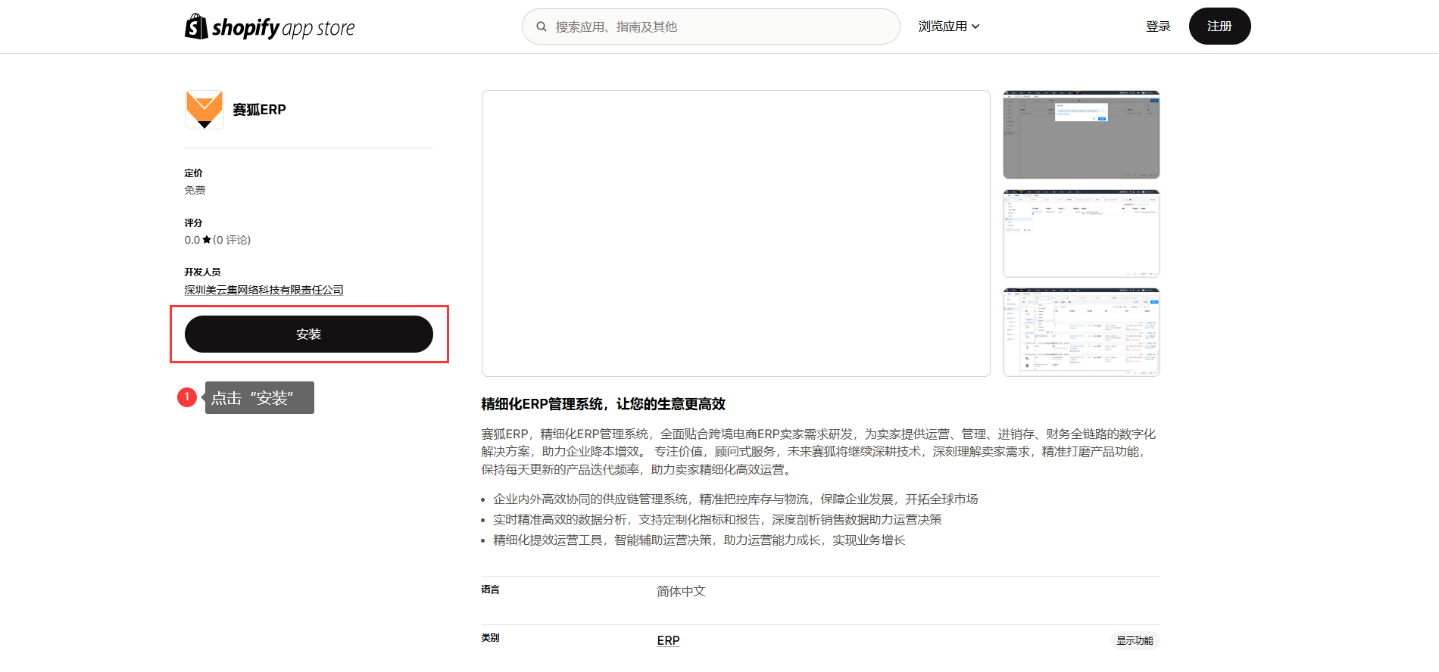Click the red step 1 badge
The width and height of the screenshot is (1439, 672).
187,397
